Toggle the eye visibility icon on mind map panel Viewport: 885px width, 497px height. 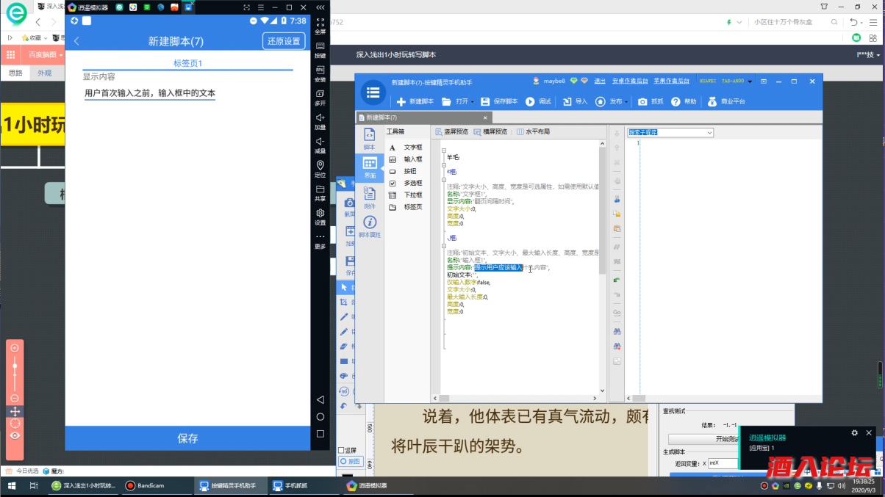pyautogui.click(x=15, y=435)
